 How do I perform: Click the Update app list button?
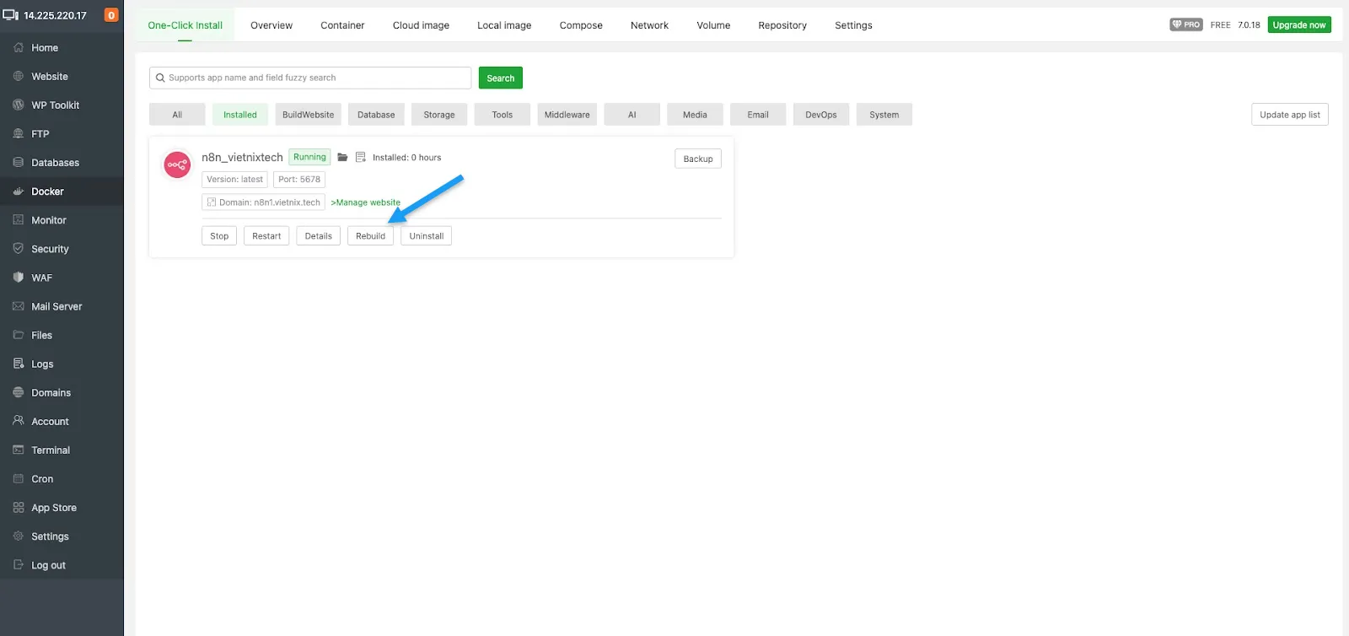[1290, 115]
